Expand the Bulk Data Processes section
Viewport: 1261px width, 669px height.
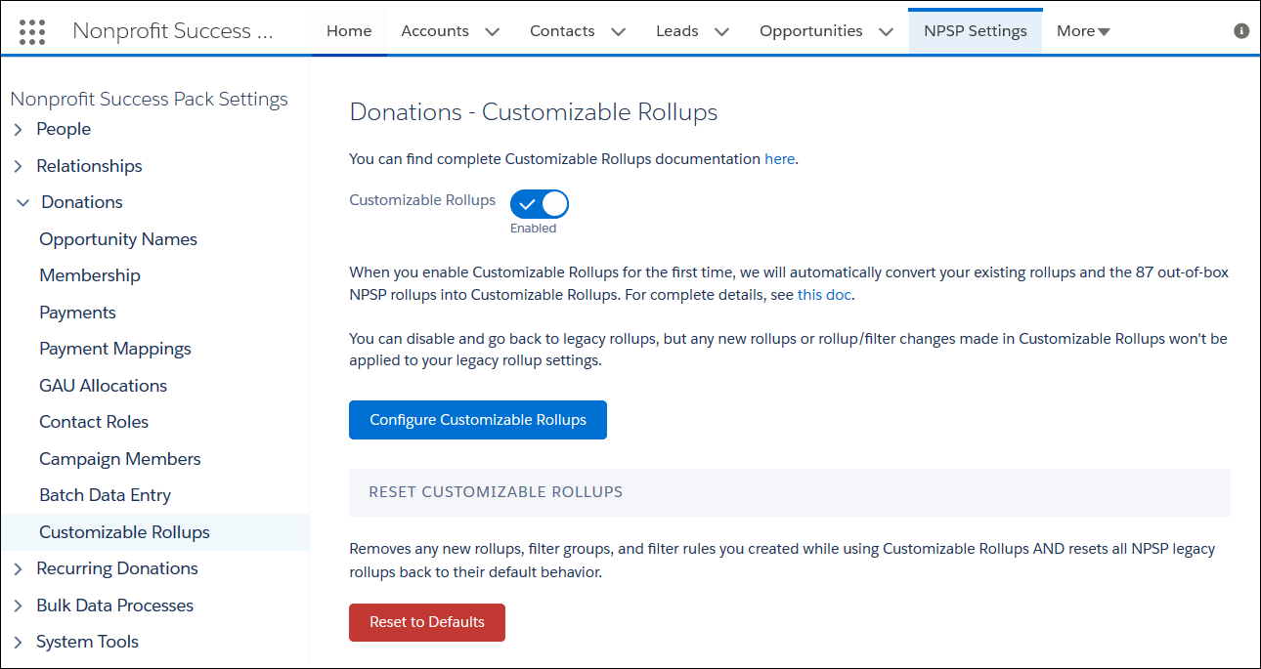(x=18, y=606)
